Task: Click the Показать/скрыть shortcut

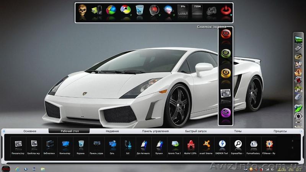Action: pyautogui.click(x=18, y=144)
